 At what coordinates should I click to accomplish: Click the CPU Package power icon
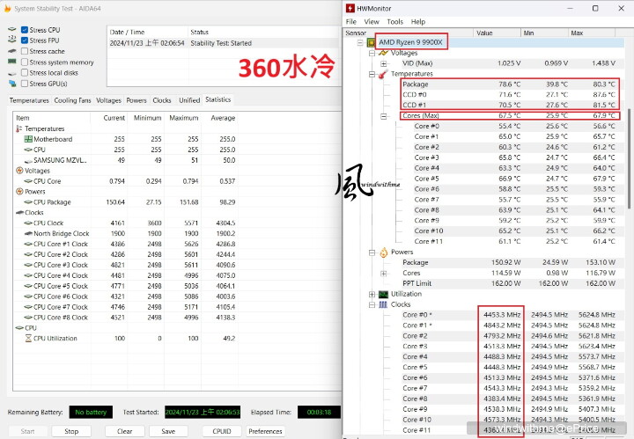pyautogui.click(x=28, y=202)
